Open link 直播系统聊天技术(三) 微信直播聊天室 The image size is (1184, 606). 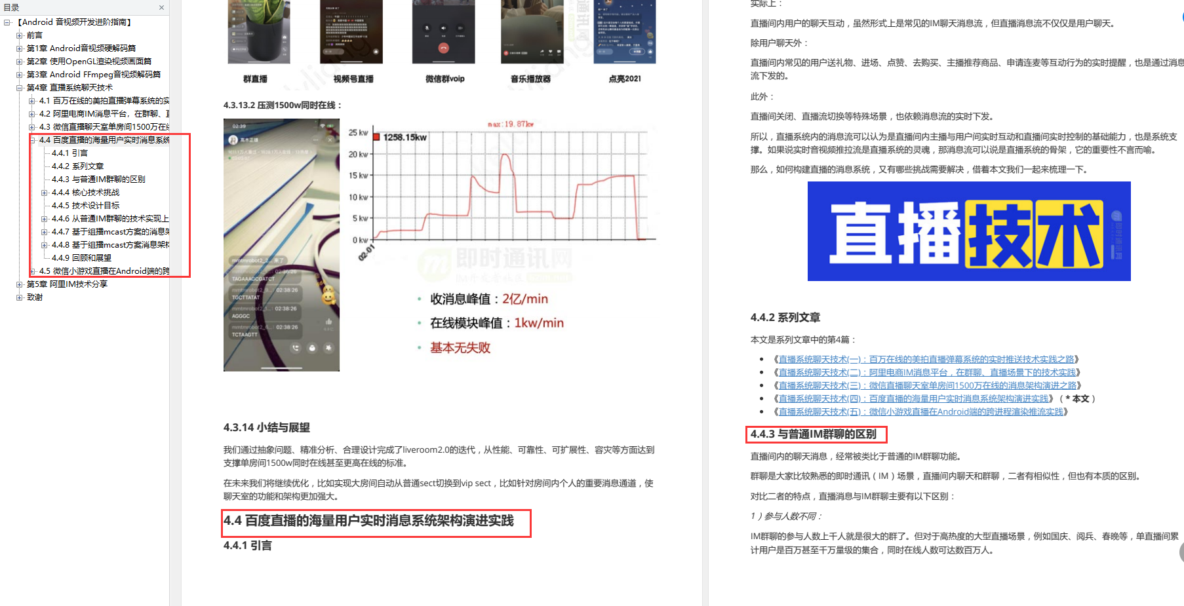coord(927,386)
